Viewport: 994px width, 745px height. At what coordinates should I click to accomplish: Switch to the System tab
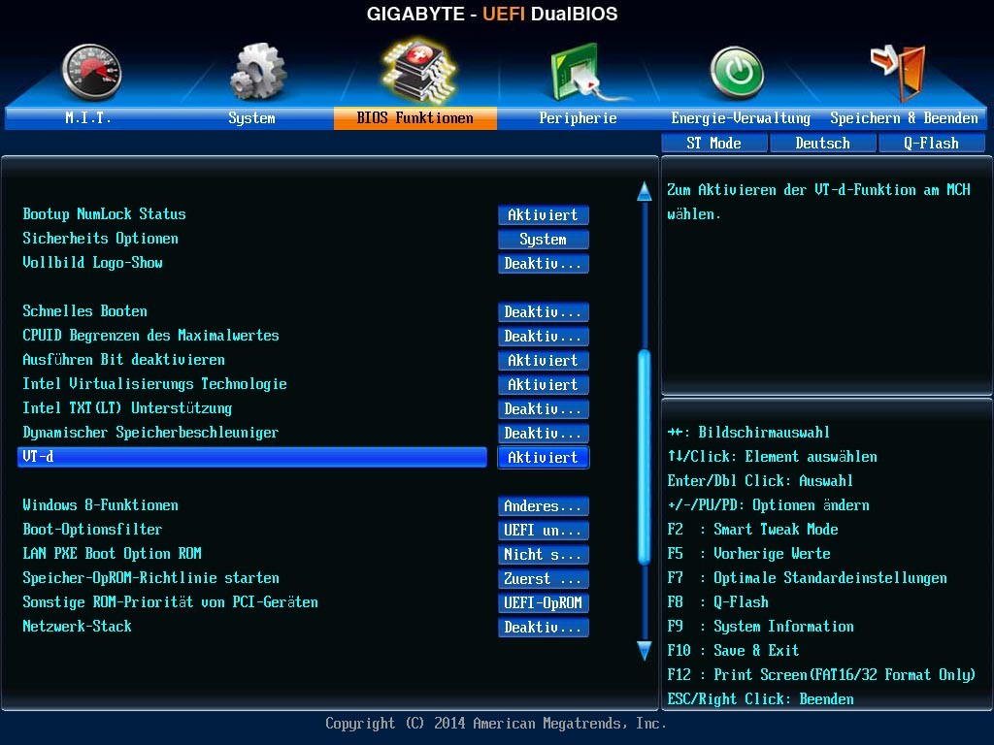point(251,117)
